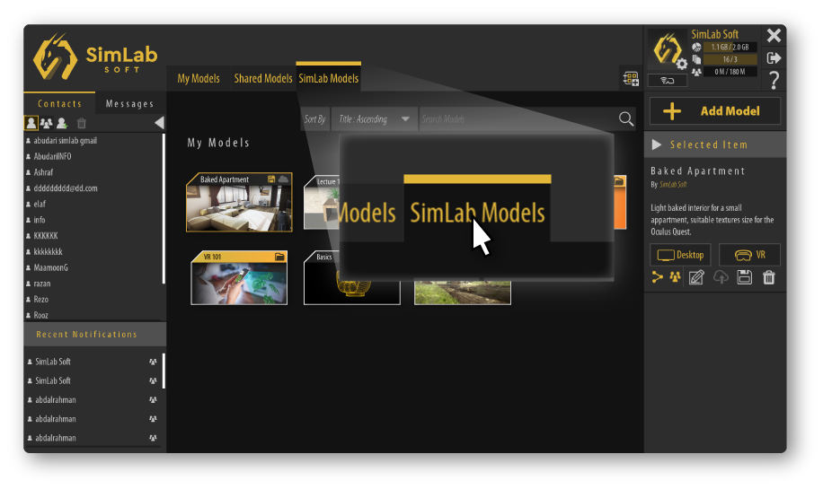Click the contacts list scrollbar
The image size is (823, 489).
(x=164, y=208)
